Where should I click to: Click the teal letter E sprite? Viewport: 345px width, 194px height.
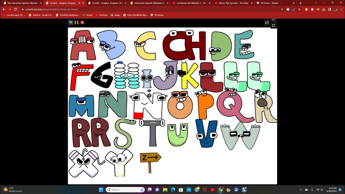pyautogui.click(x=244, y=45)
